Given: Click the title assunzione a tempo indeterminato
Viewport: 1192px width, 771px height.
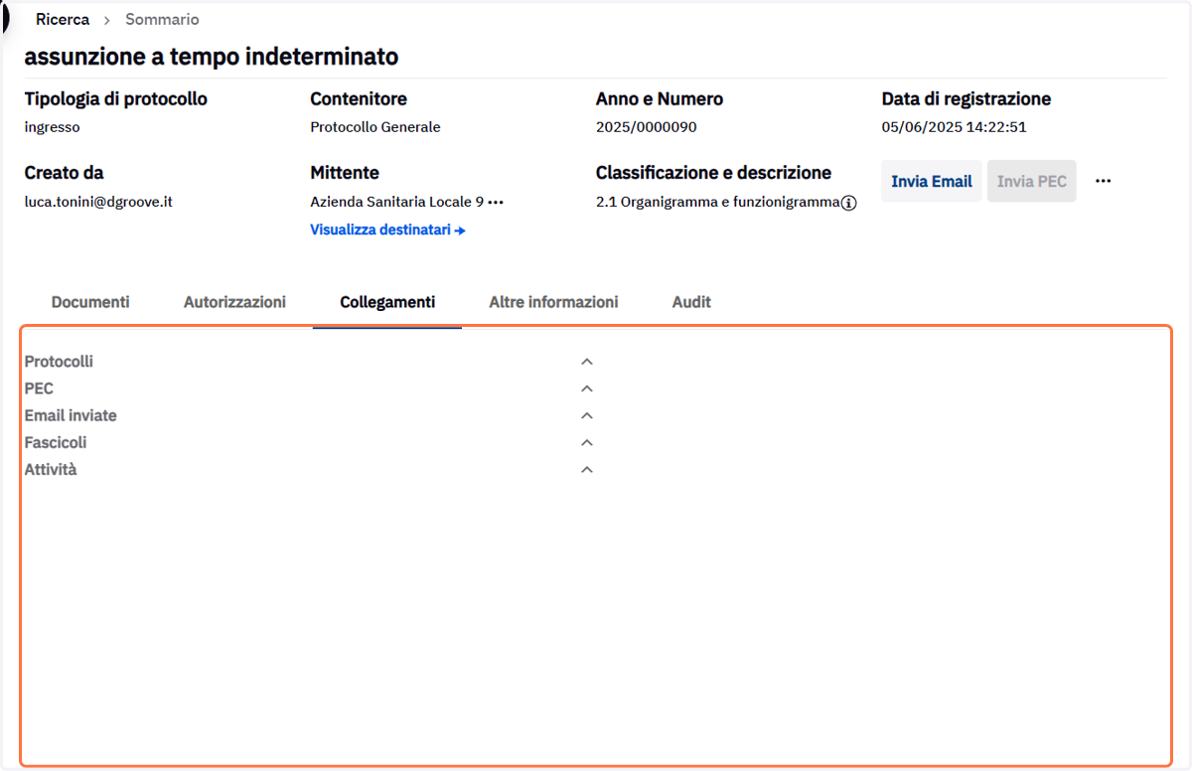Looking at the screenshot, I should [212, 57].
